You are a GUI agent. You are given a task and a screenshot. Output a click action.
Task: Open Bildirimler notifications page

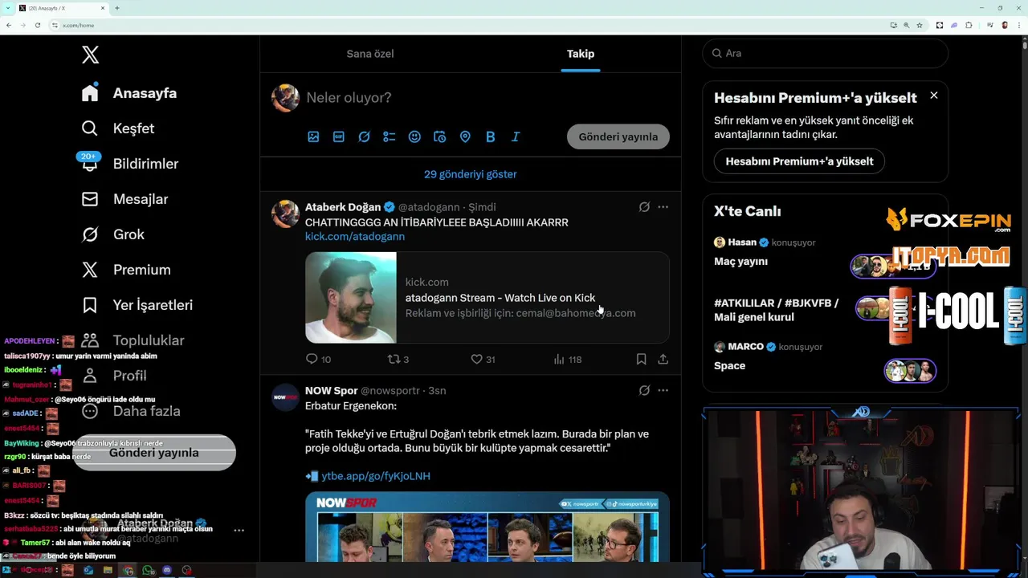click(129, 164)
